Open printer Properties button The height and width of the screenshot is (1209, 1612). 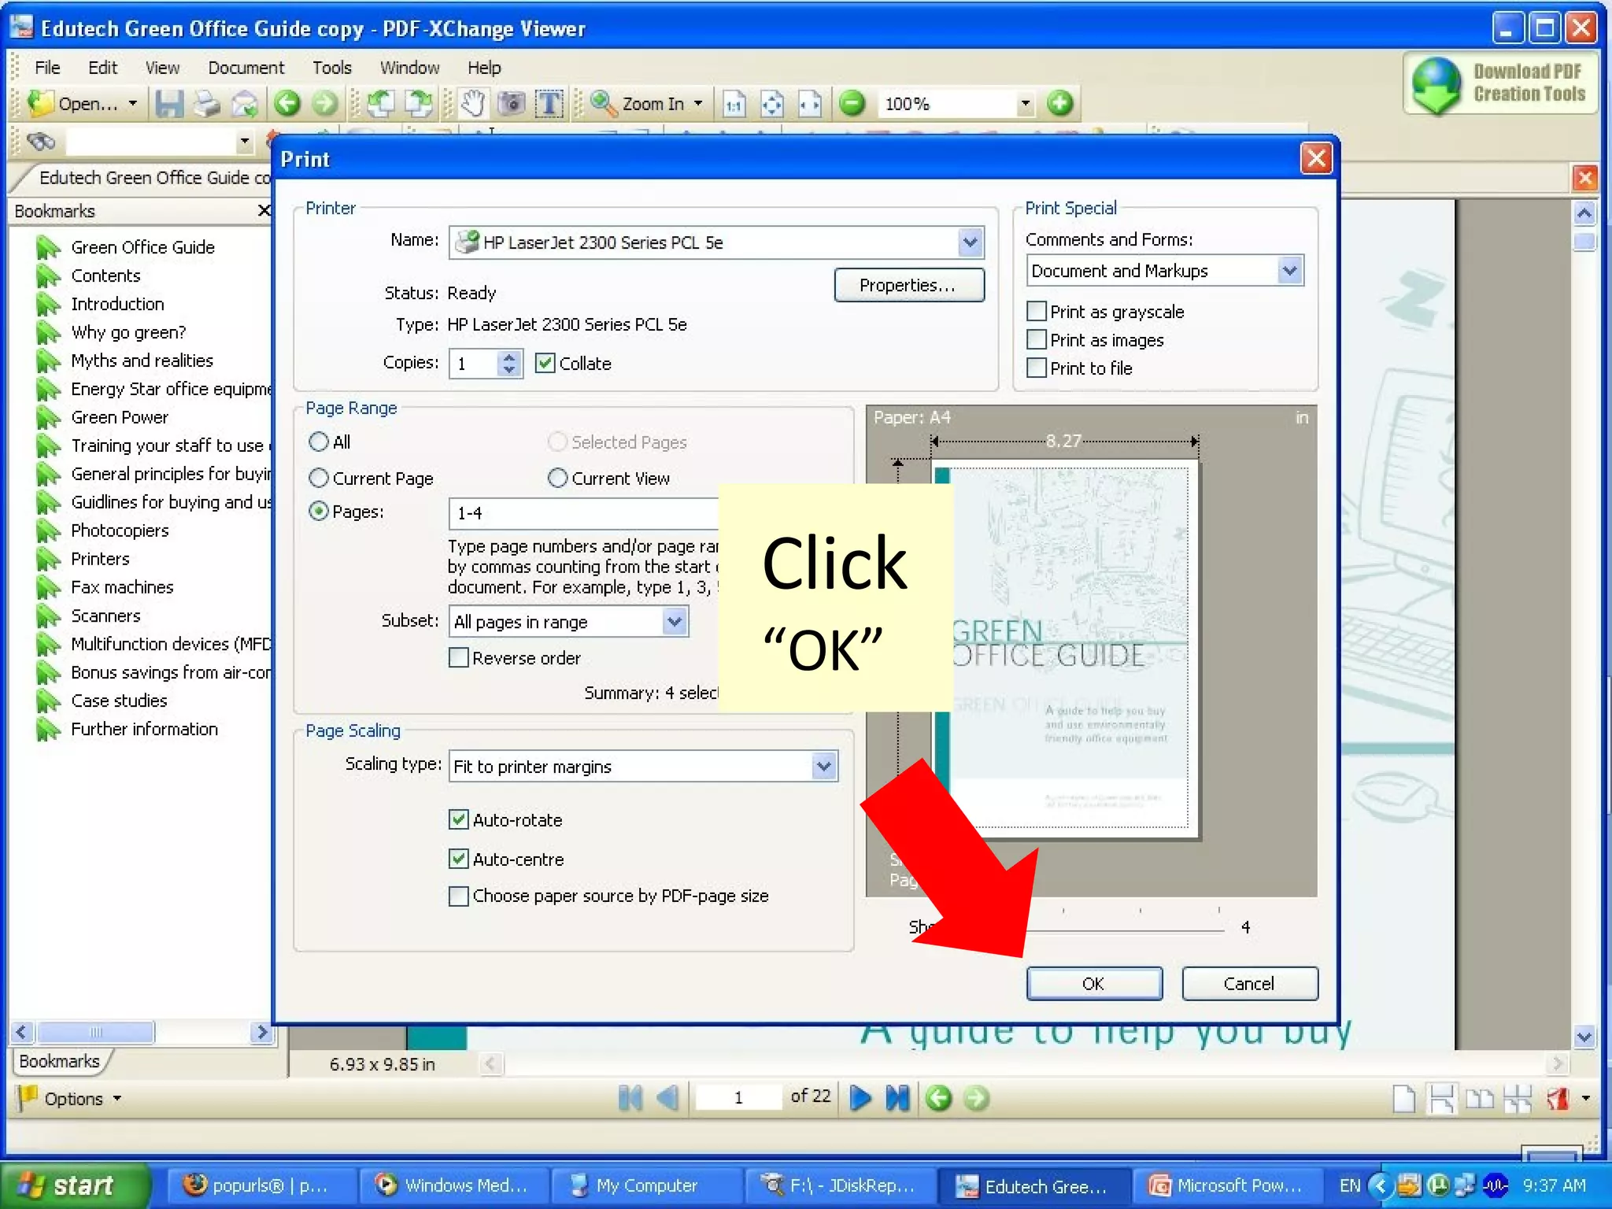tap(908, 285)
